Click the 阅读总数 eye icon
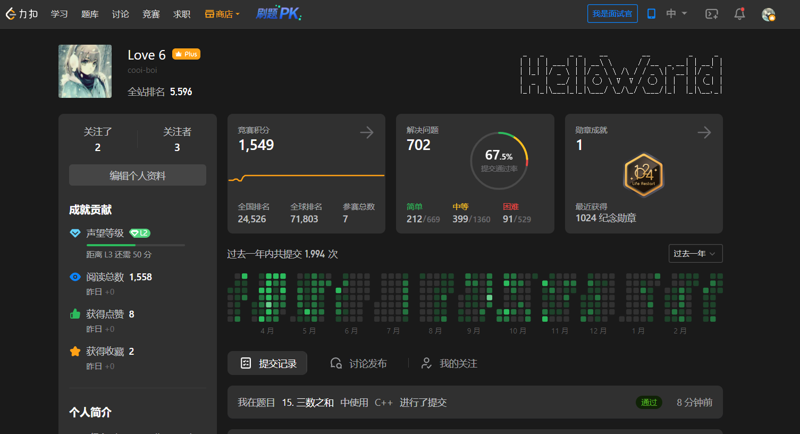Viewport: 800px width, 434px height. (75, 277)
